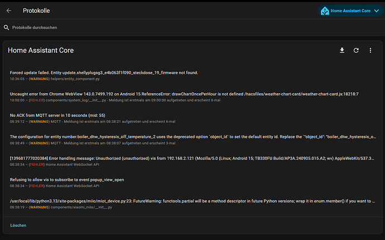
Task: Go back using the arrow icon
Action: point(9,11)
